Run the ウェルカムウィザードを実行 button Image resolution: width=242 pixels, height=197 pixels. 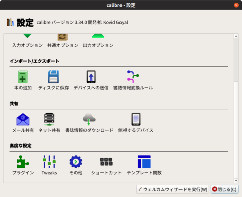[x=172, y=189]
